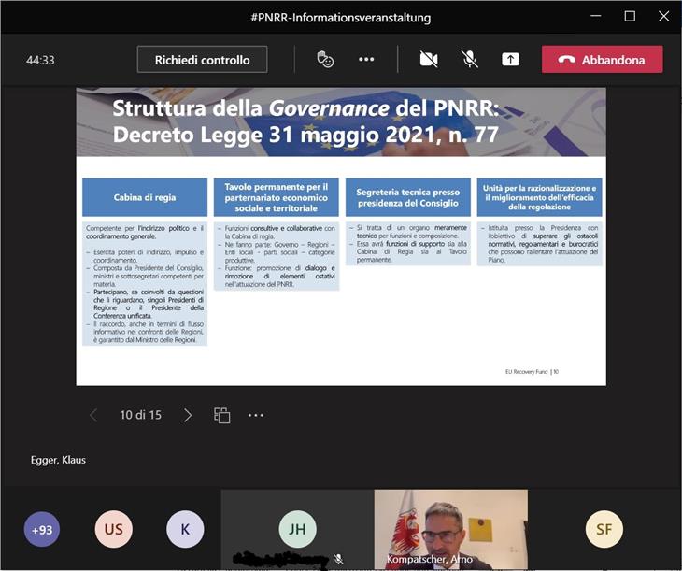Screen dimensions: 682x571
Task: Advance to the next slide
Action: tap(188, 415)
